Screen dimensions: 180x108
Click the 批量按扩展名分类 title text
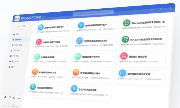click(138, 57)
